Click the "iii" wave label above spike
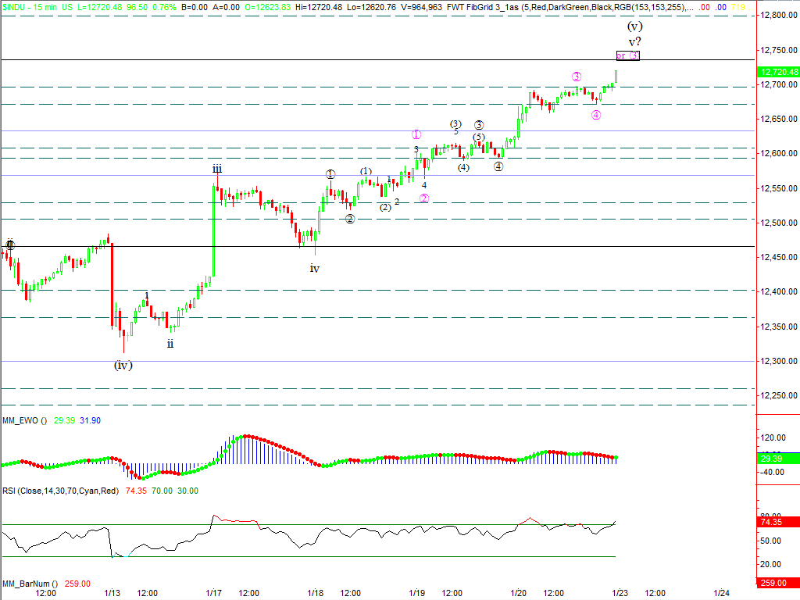The height and width of the screenshot is (600, 800). [x=216, y=168]
